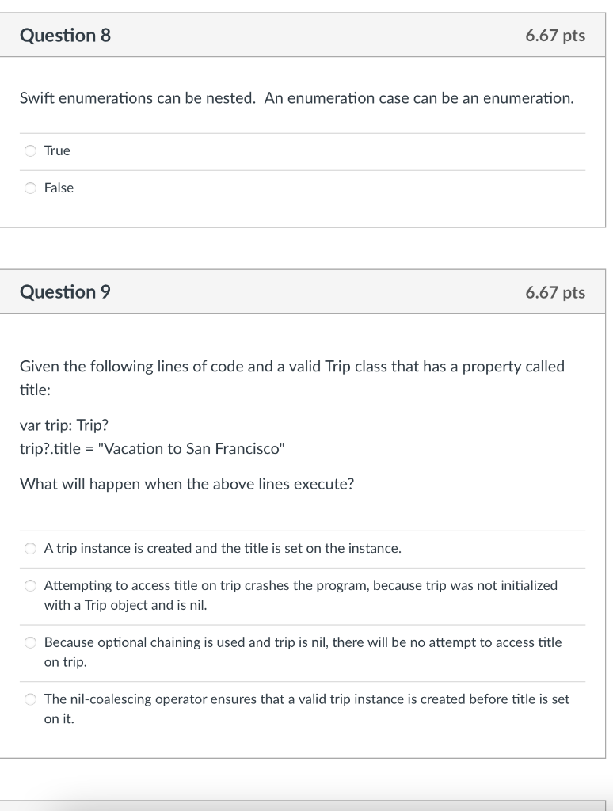Click the gray Question 8 title bar
Viewport: 613px width, 811px height.
point(317,35)
